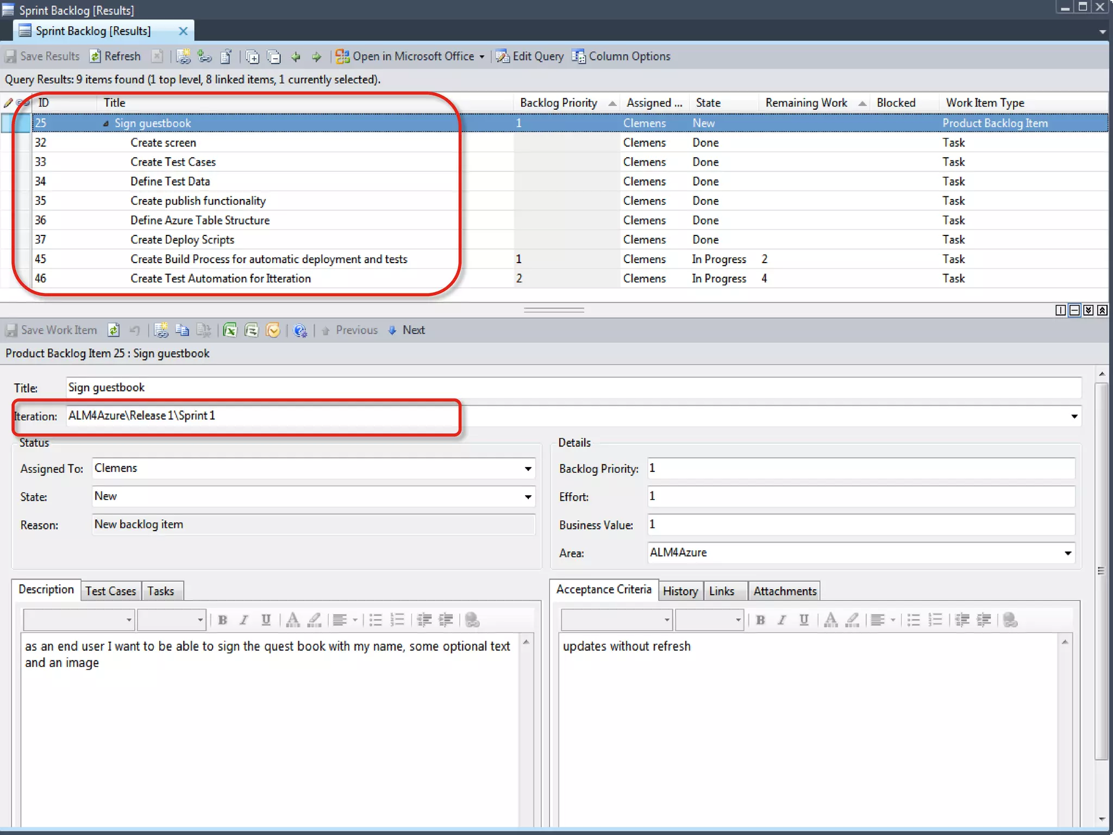Viewport: 1113px width, 835px height.
Task: Click the Indent green right arrow icon
Action: tap(317, 57)
